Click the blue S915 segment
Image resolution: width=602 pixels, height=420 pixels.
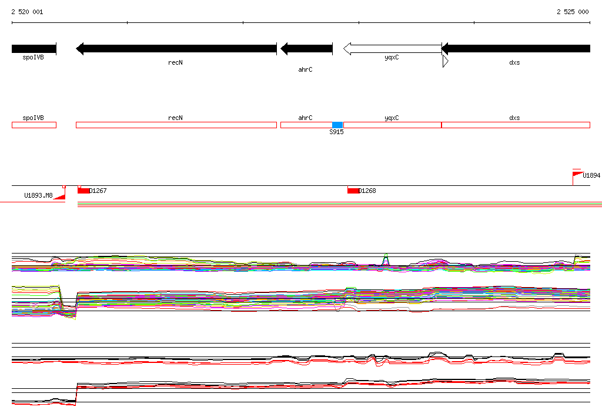pos(337,125)
